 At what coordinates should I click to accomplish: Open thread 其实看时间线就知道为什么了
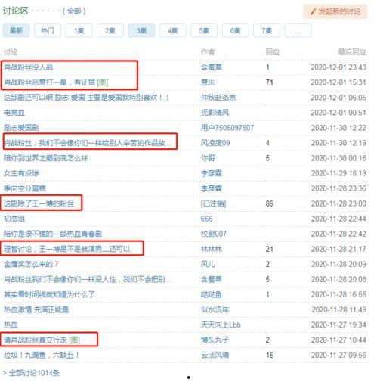49,294
